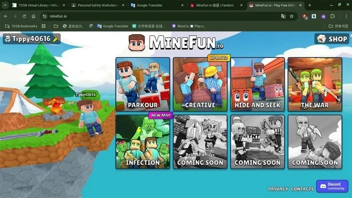Play the Hide and Seek game mode
The height and width of the screenshot is (198, 352).
click(x=257, y=84)
